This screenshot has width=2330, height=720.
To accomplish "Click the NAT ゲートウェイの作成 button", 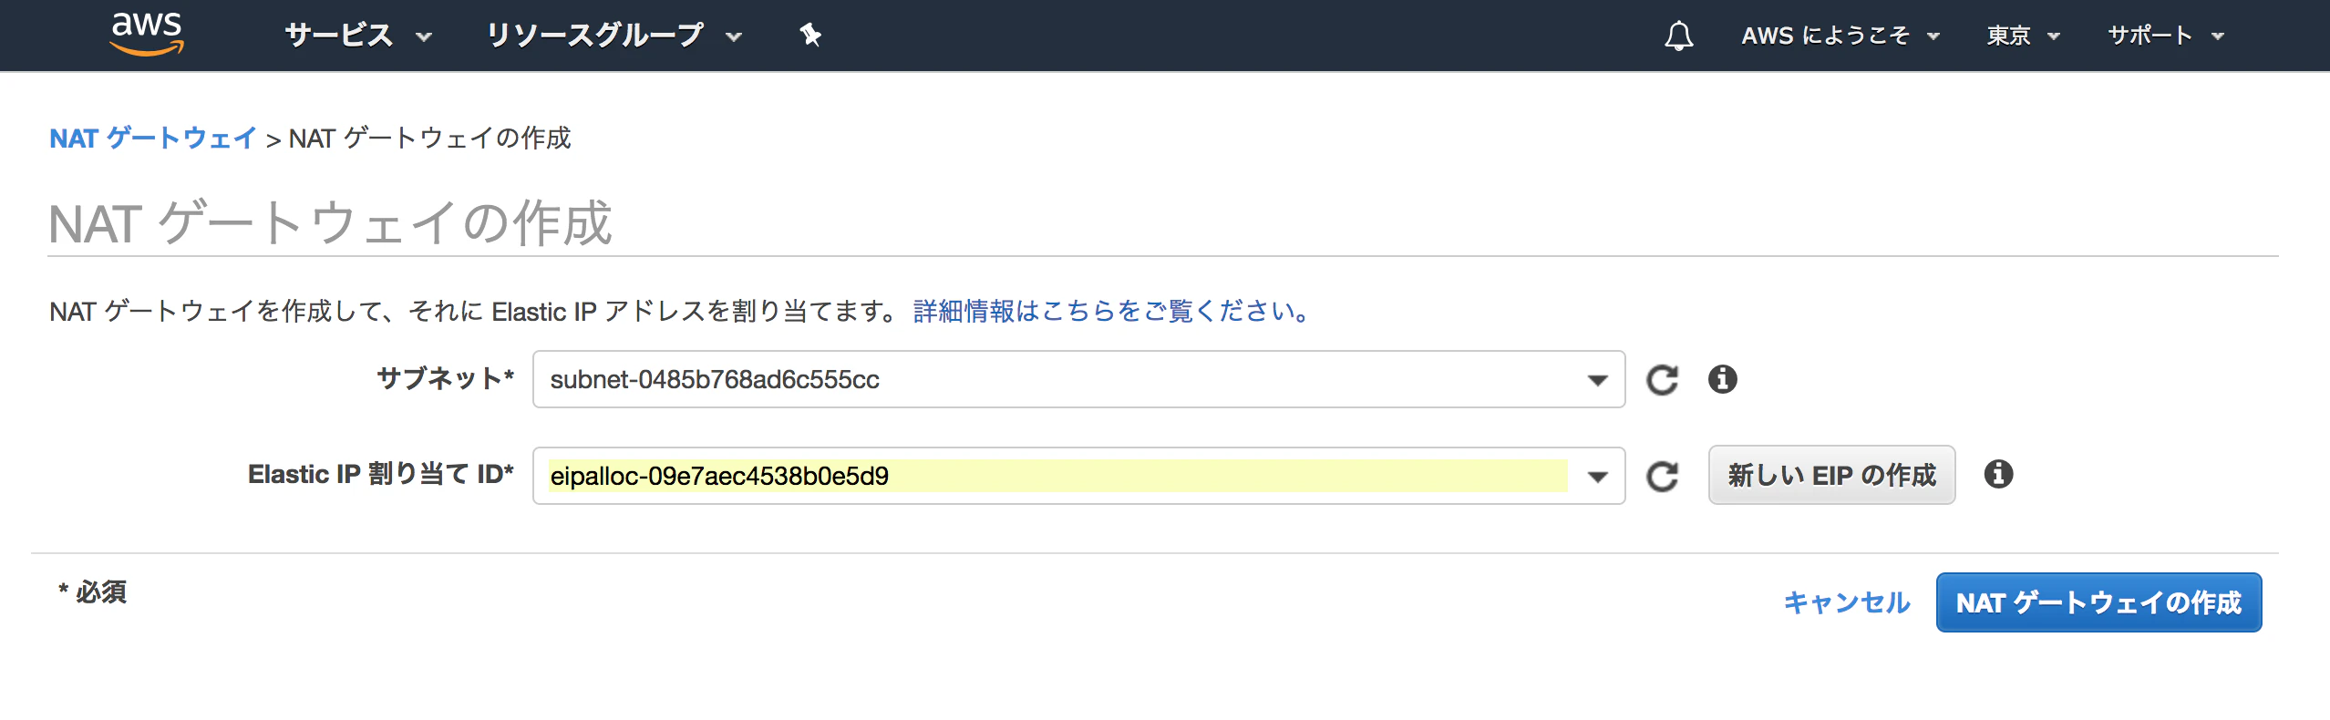I will click(2098, 602).
